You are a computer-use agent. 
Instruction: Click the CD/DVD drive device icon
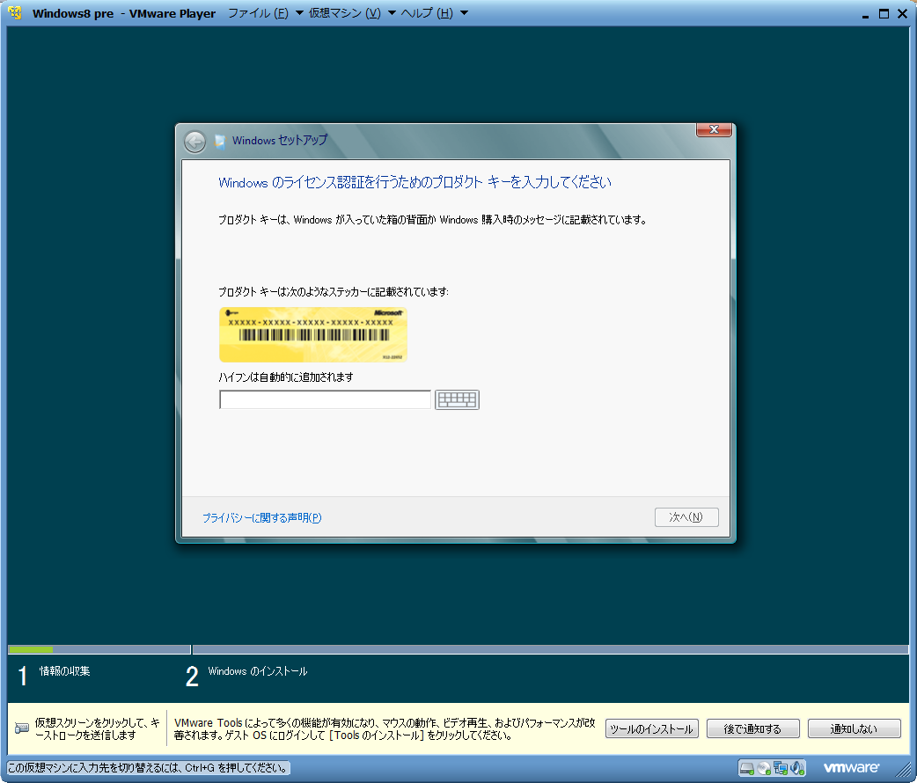[x=763, y=768]
